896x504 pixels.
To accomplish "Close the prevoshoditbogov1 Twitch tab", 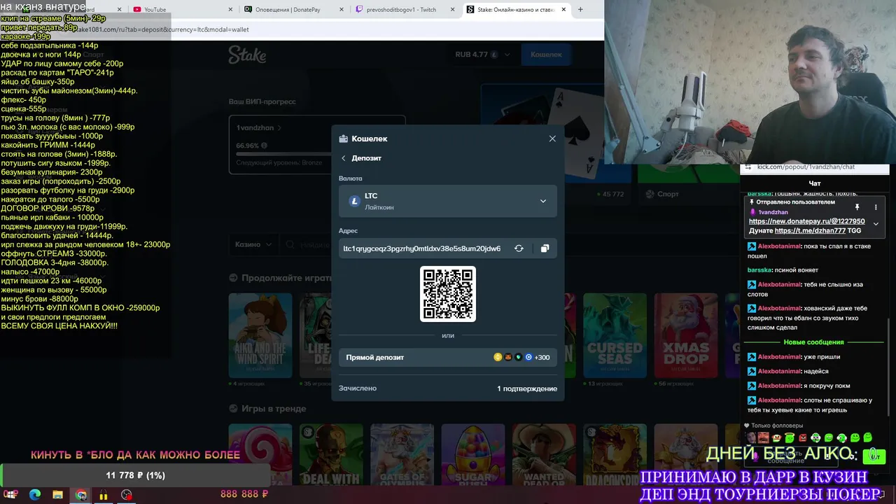I will [452, 10].
